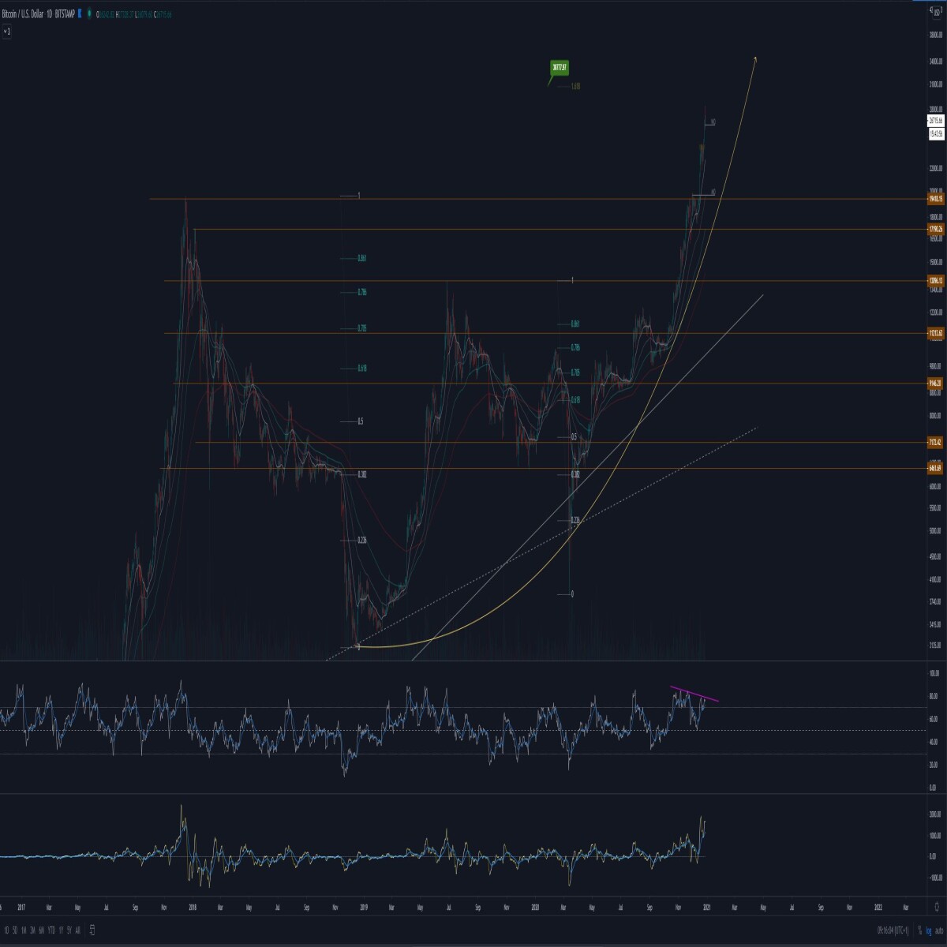Click the 2018 label on time axis

tap(192, 908)
